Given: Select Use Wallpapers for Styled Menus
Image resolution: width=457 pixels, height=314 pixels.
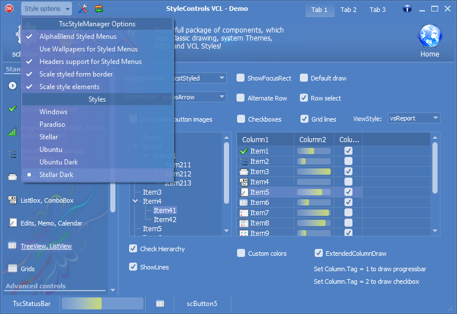Looking at the screenshot, I should (97, 49).
